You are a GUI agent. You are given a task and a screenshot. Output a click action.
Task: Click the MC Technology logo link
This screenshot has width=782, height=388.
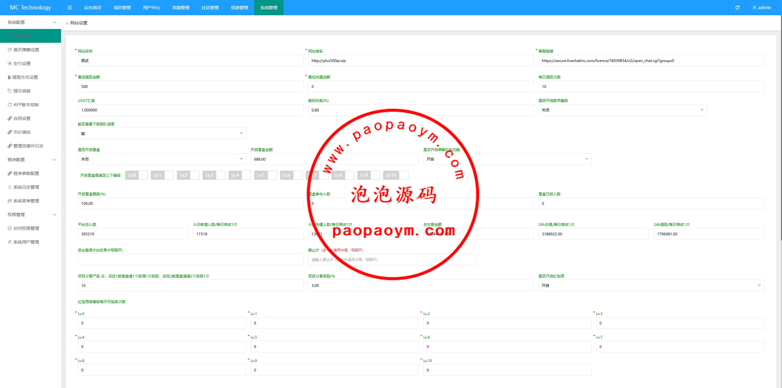[31, 8]
